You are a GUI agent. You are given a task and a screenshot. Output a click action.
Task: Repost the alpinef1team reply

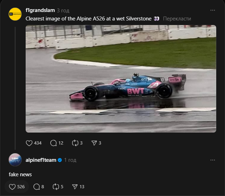pyautogui.click(x=56, y=186)
